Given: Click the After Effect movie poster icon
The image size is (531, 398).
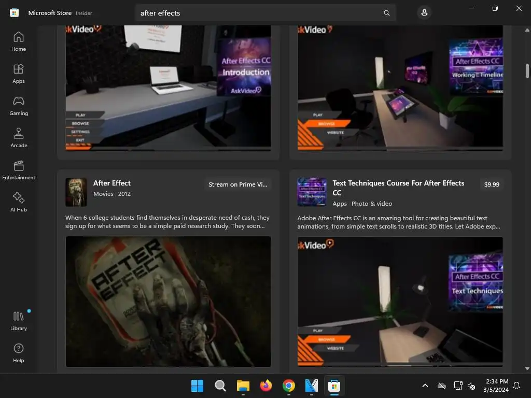Looking at the screenshot, I should pos(76,192).
